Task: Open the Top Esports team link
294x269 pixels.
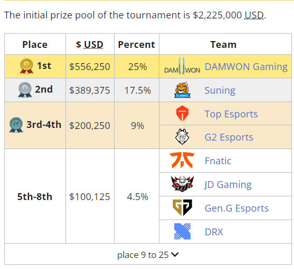Action: click(x=231, y=114)
